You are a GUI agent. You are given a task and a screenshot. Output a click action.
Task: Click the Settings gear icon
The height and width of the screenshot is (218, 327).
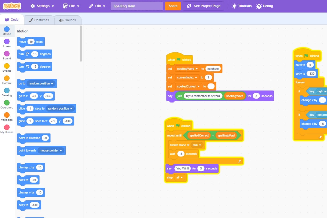tap(33, 6)
